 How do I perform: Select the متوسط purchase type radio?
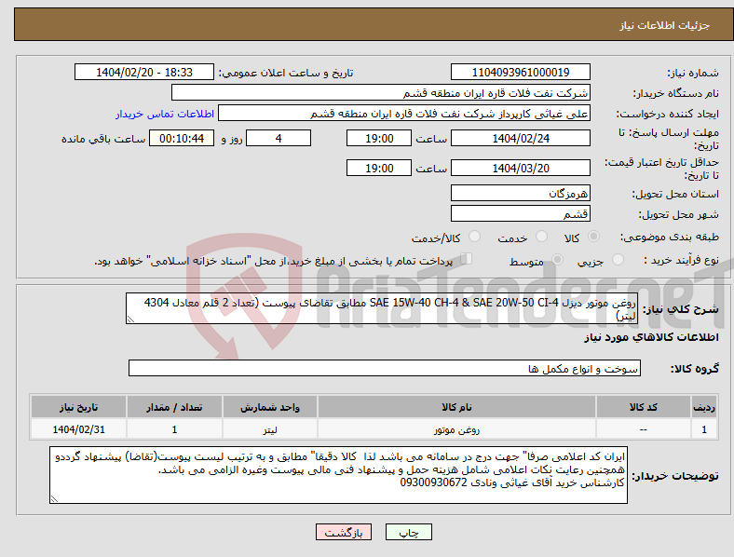click(x=557, y=259)
